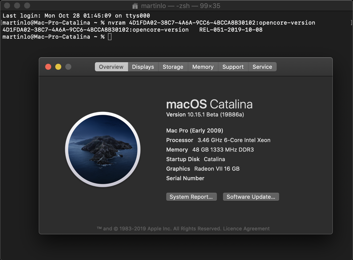353x260 pixels.
Task: Click the 'Last login' line in Terminal
Action: pyautogui.click(x=76, y=16)
